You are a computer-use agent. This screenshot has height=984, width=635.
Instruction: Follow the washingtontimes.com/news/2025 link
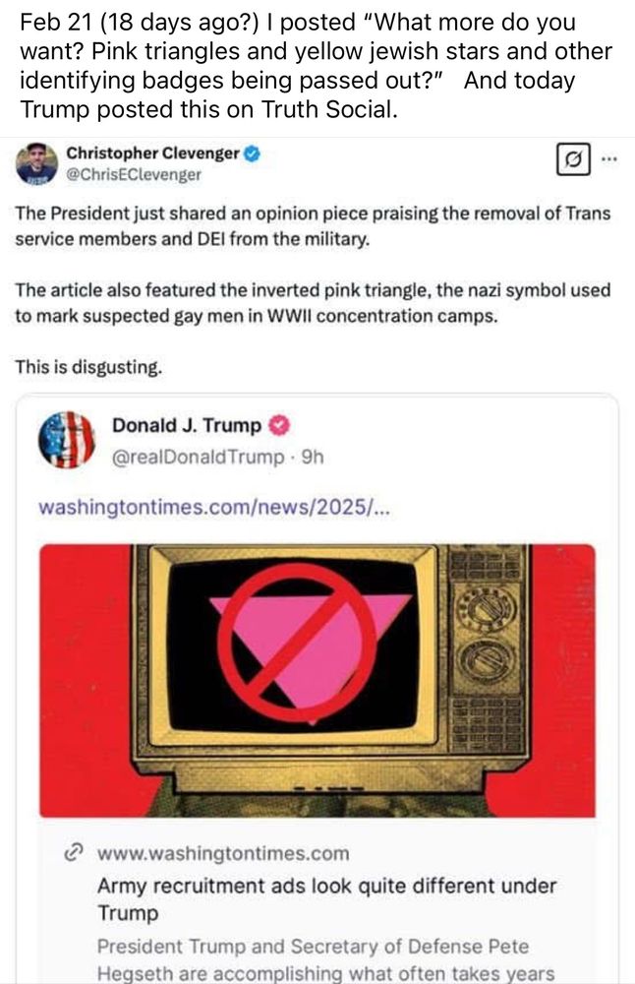tap(213, 507)
